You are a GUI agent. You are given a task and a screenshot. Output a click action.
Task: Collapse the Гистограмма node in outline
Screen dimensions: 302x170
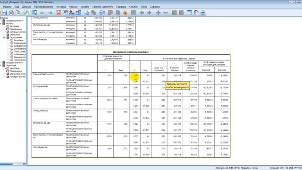click(x=4, y=37)
